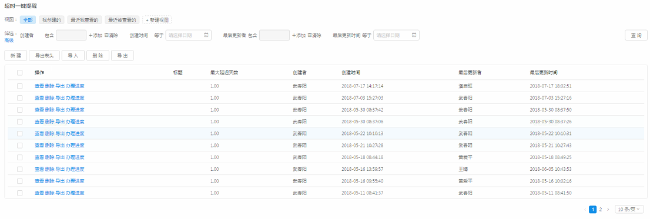Open the 高级 advanced filter link
650x219 pixels.
point(9,40)
